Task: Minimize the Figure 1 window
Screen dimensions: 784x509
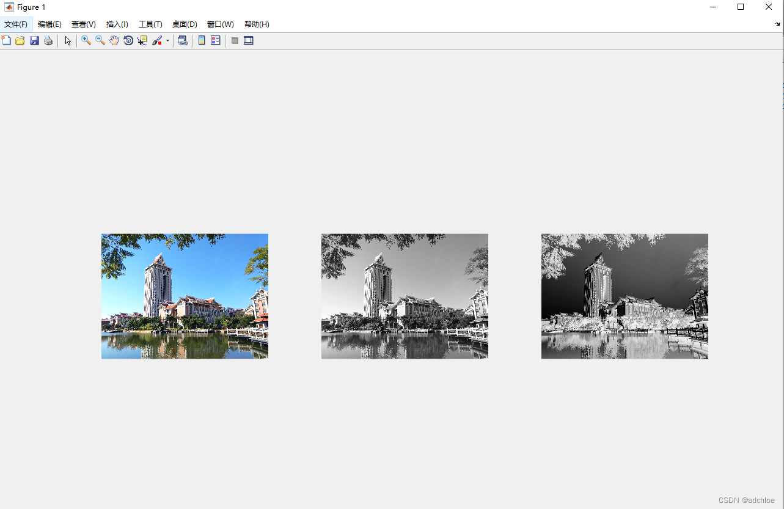Action: 713,7
